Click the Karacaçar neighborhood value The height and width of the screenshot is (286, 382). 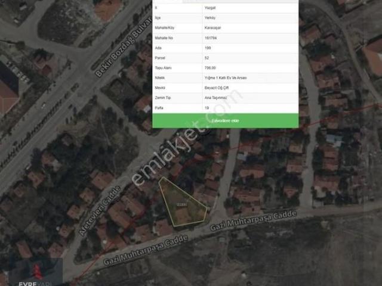(212, 28)
